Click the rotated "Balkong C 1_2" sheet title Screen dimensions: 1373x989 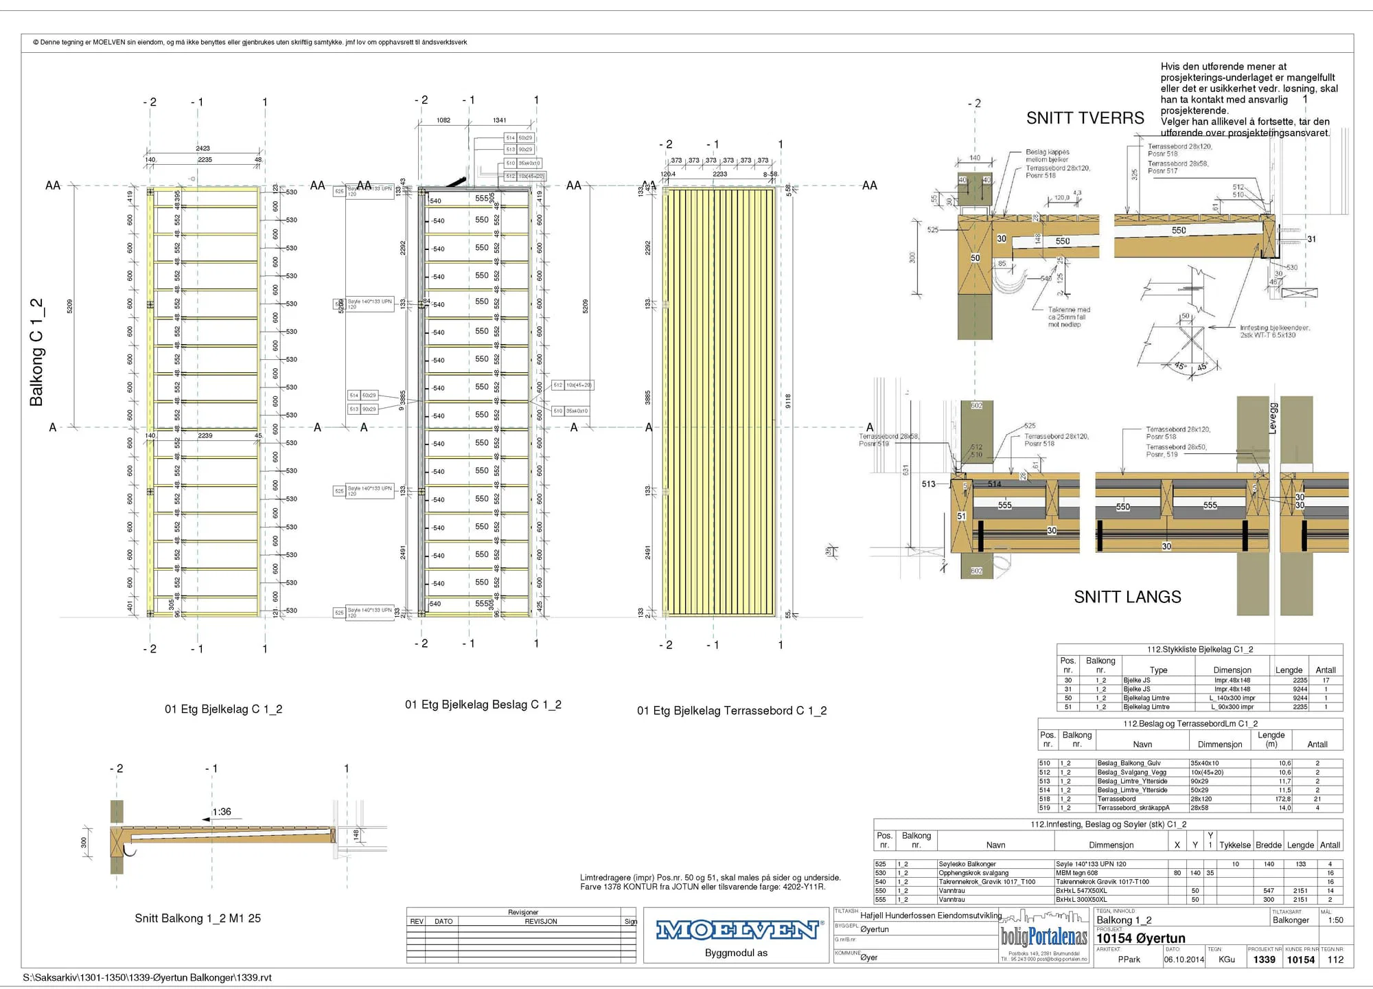[36, 352]
